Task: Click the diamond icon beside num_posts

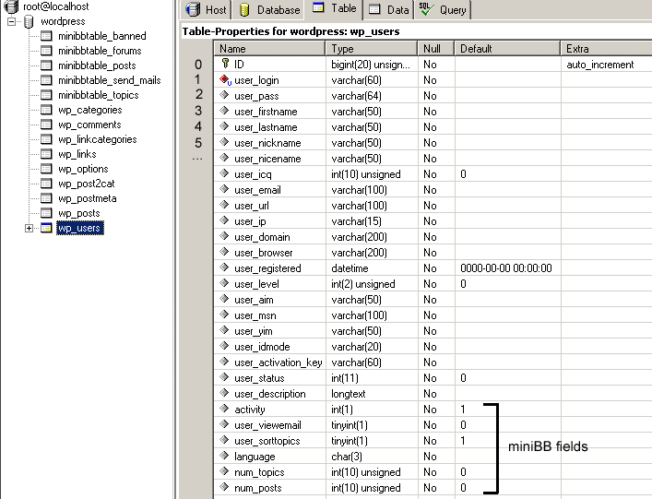Action: (x=224, y=486)
